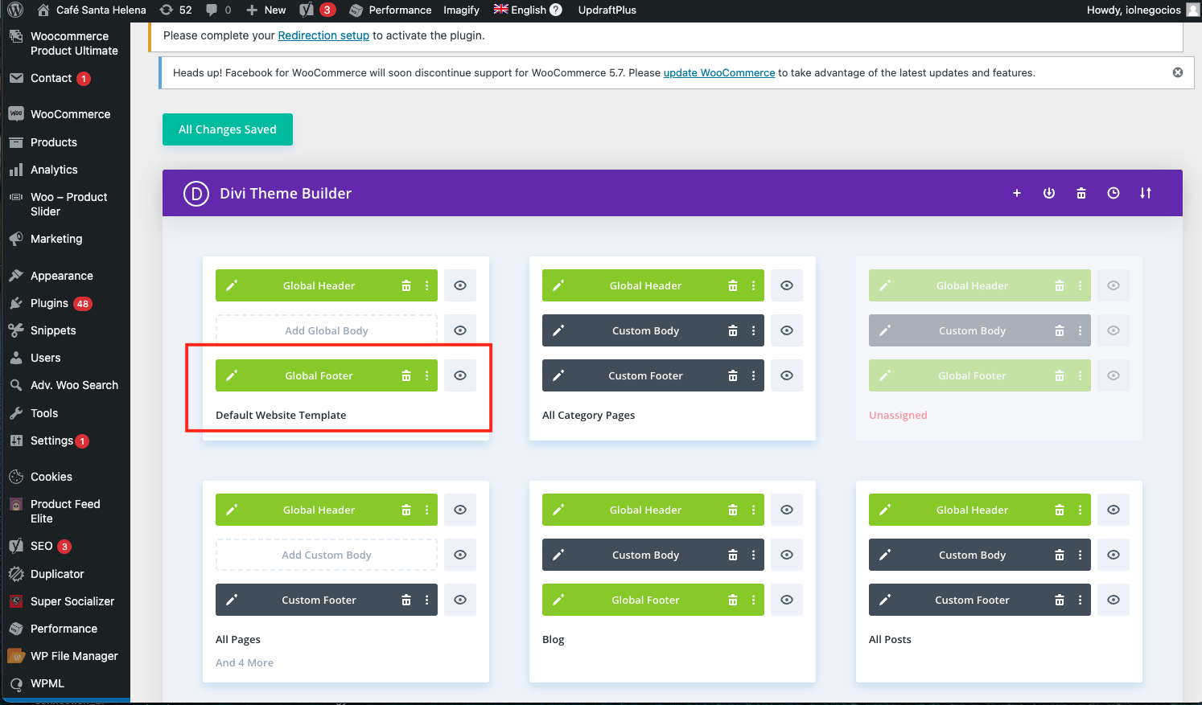Dismiss the Facebook for WooCommerce notice
1202x705 pixels.
point(1178,72)
